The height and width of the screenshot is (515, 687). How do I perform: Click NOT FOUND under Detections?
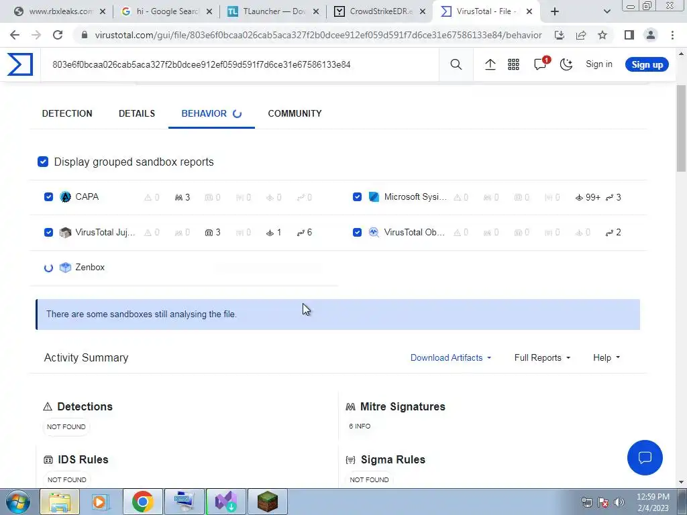(x=66, y=427)
